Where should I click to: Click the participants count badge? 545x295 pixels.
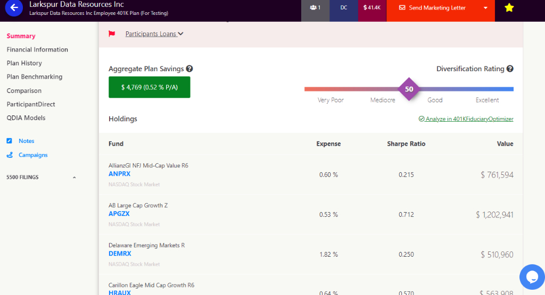tap(315, 8)
